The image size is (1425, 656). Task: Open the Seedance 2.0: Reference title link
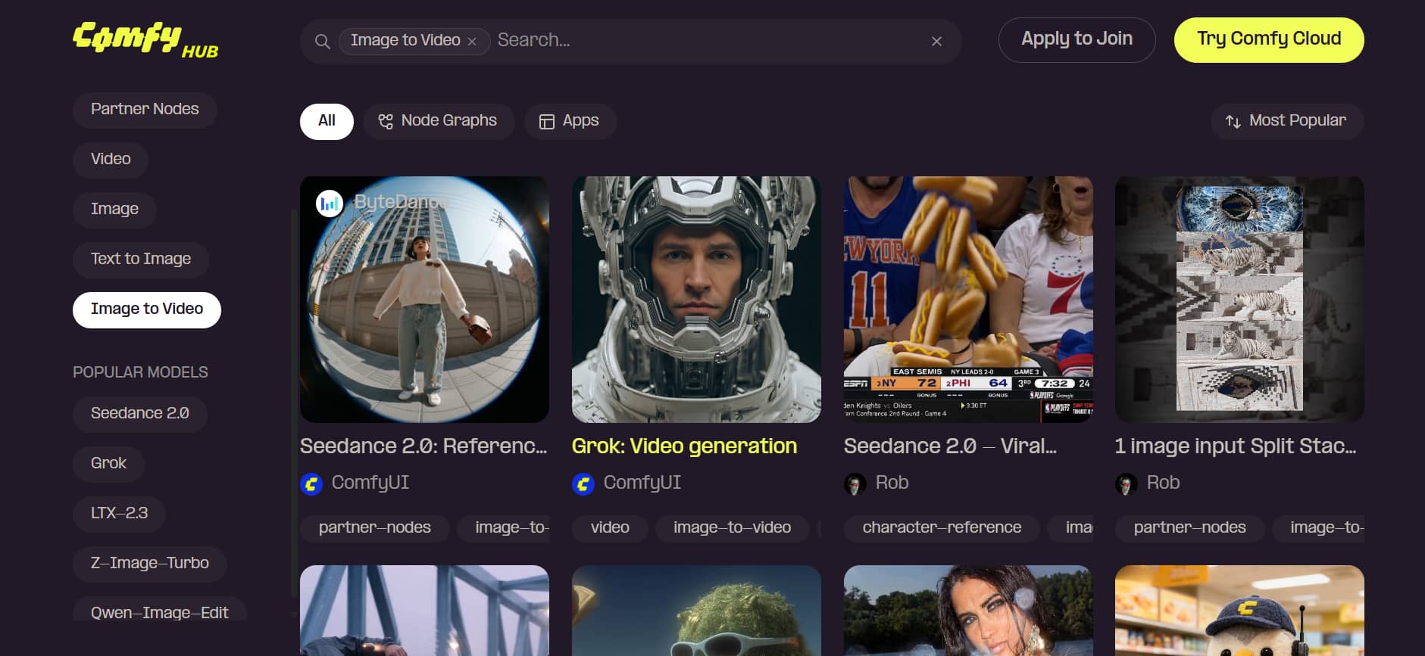[x=423, y=446]
